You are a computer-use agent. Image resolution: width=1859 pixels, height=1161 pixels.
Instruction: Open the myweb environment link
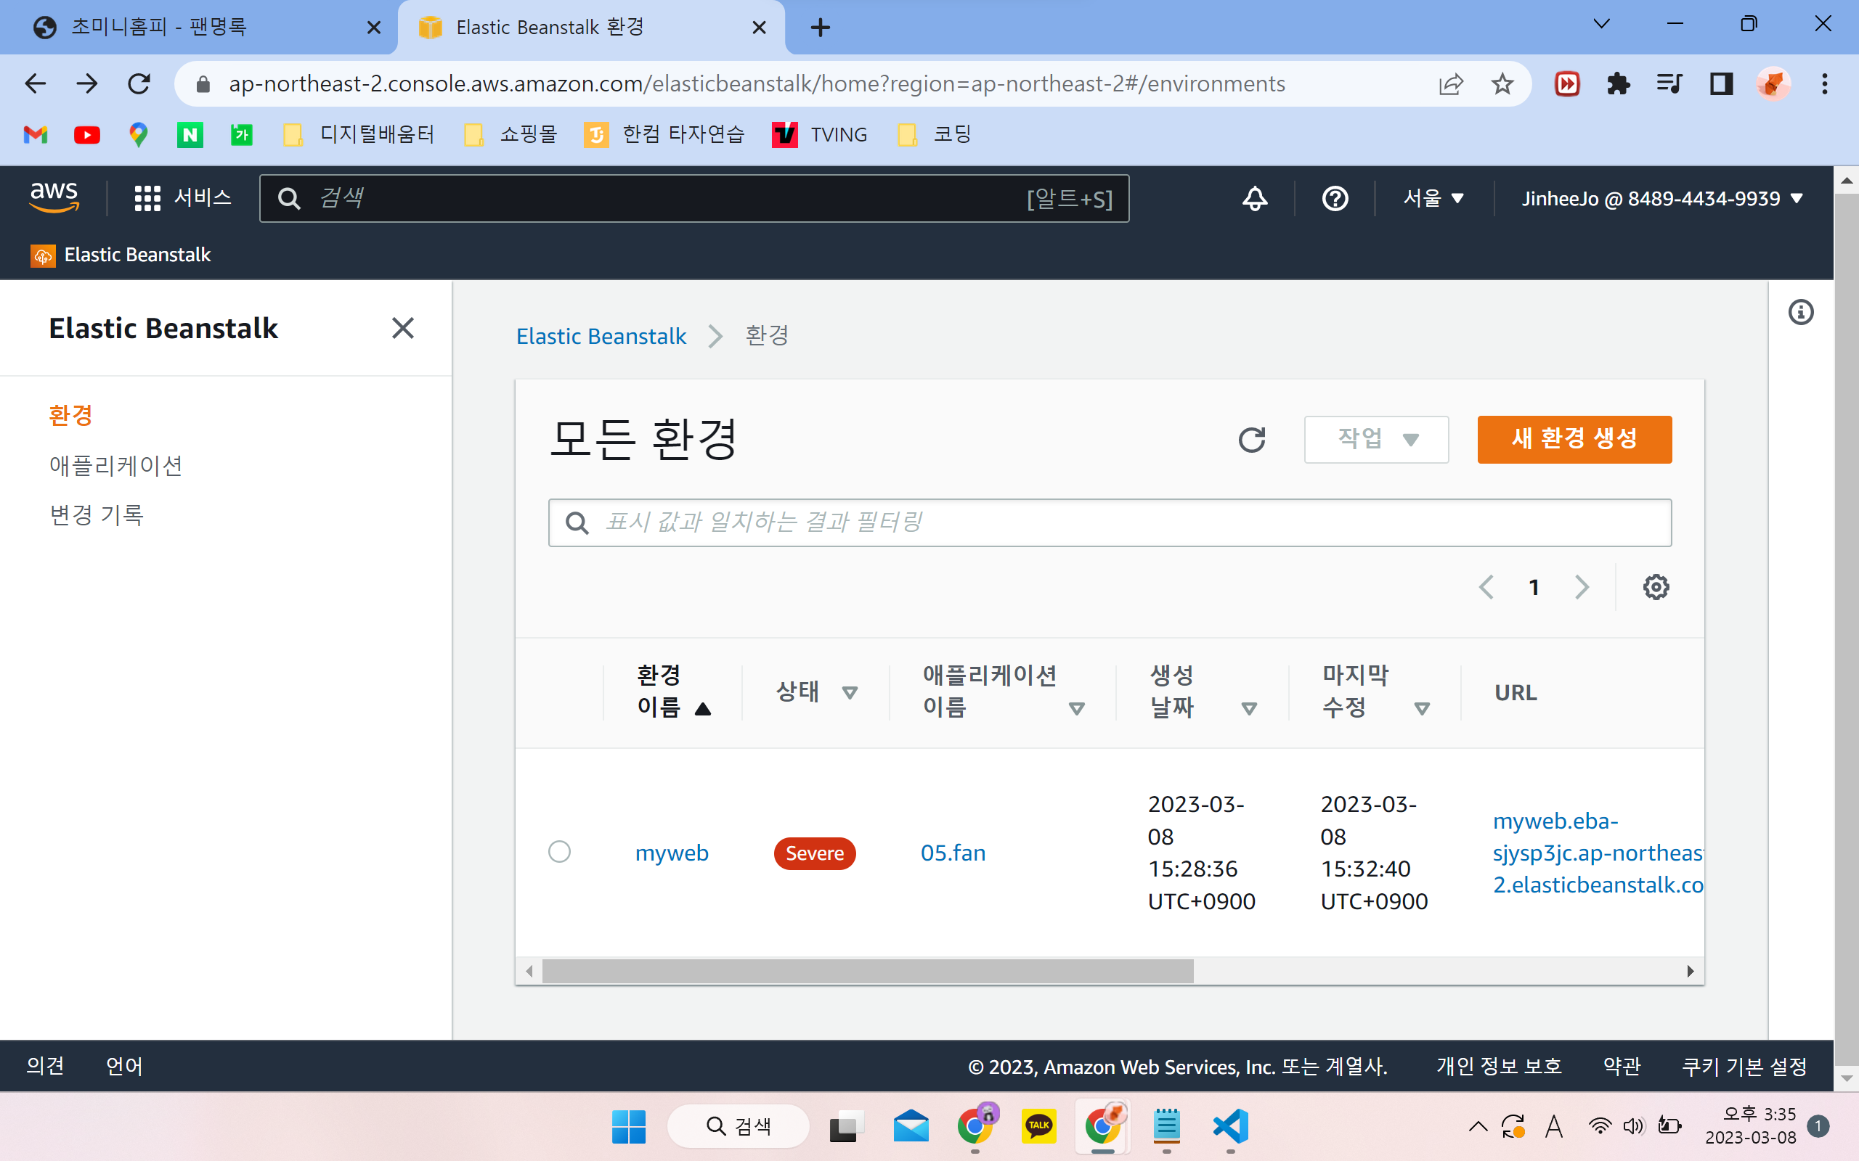tap(672, 853)
